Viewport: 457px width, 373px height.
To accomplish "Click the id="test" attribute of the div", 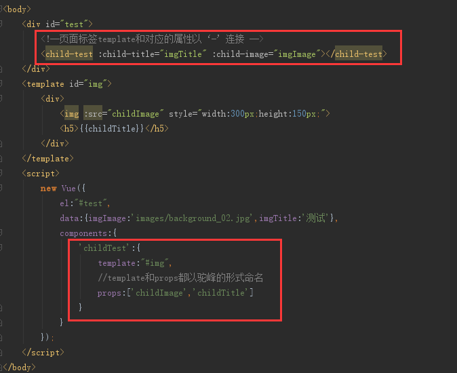I will (x=66, y=24).
